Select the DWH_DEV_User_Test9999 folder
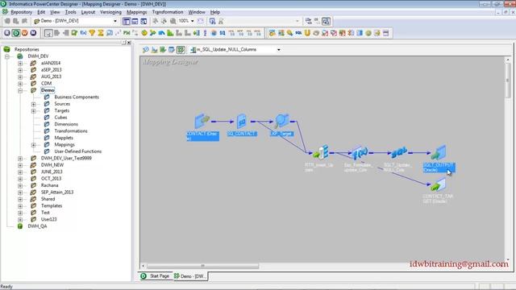Viewport: 516px width, 290px height. [66, 158]
